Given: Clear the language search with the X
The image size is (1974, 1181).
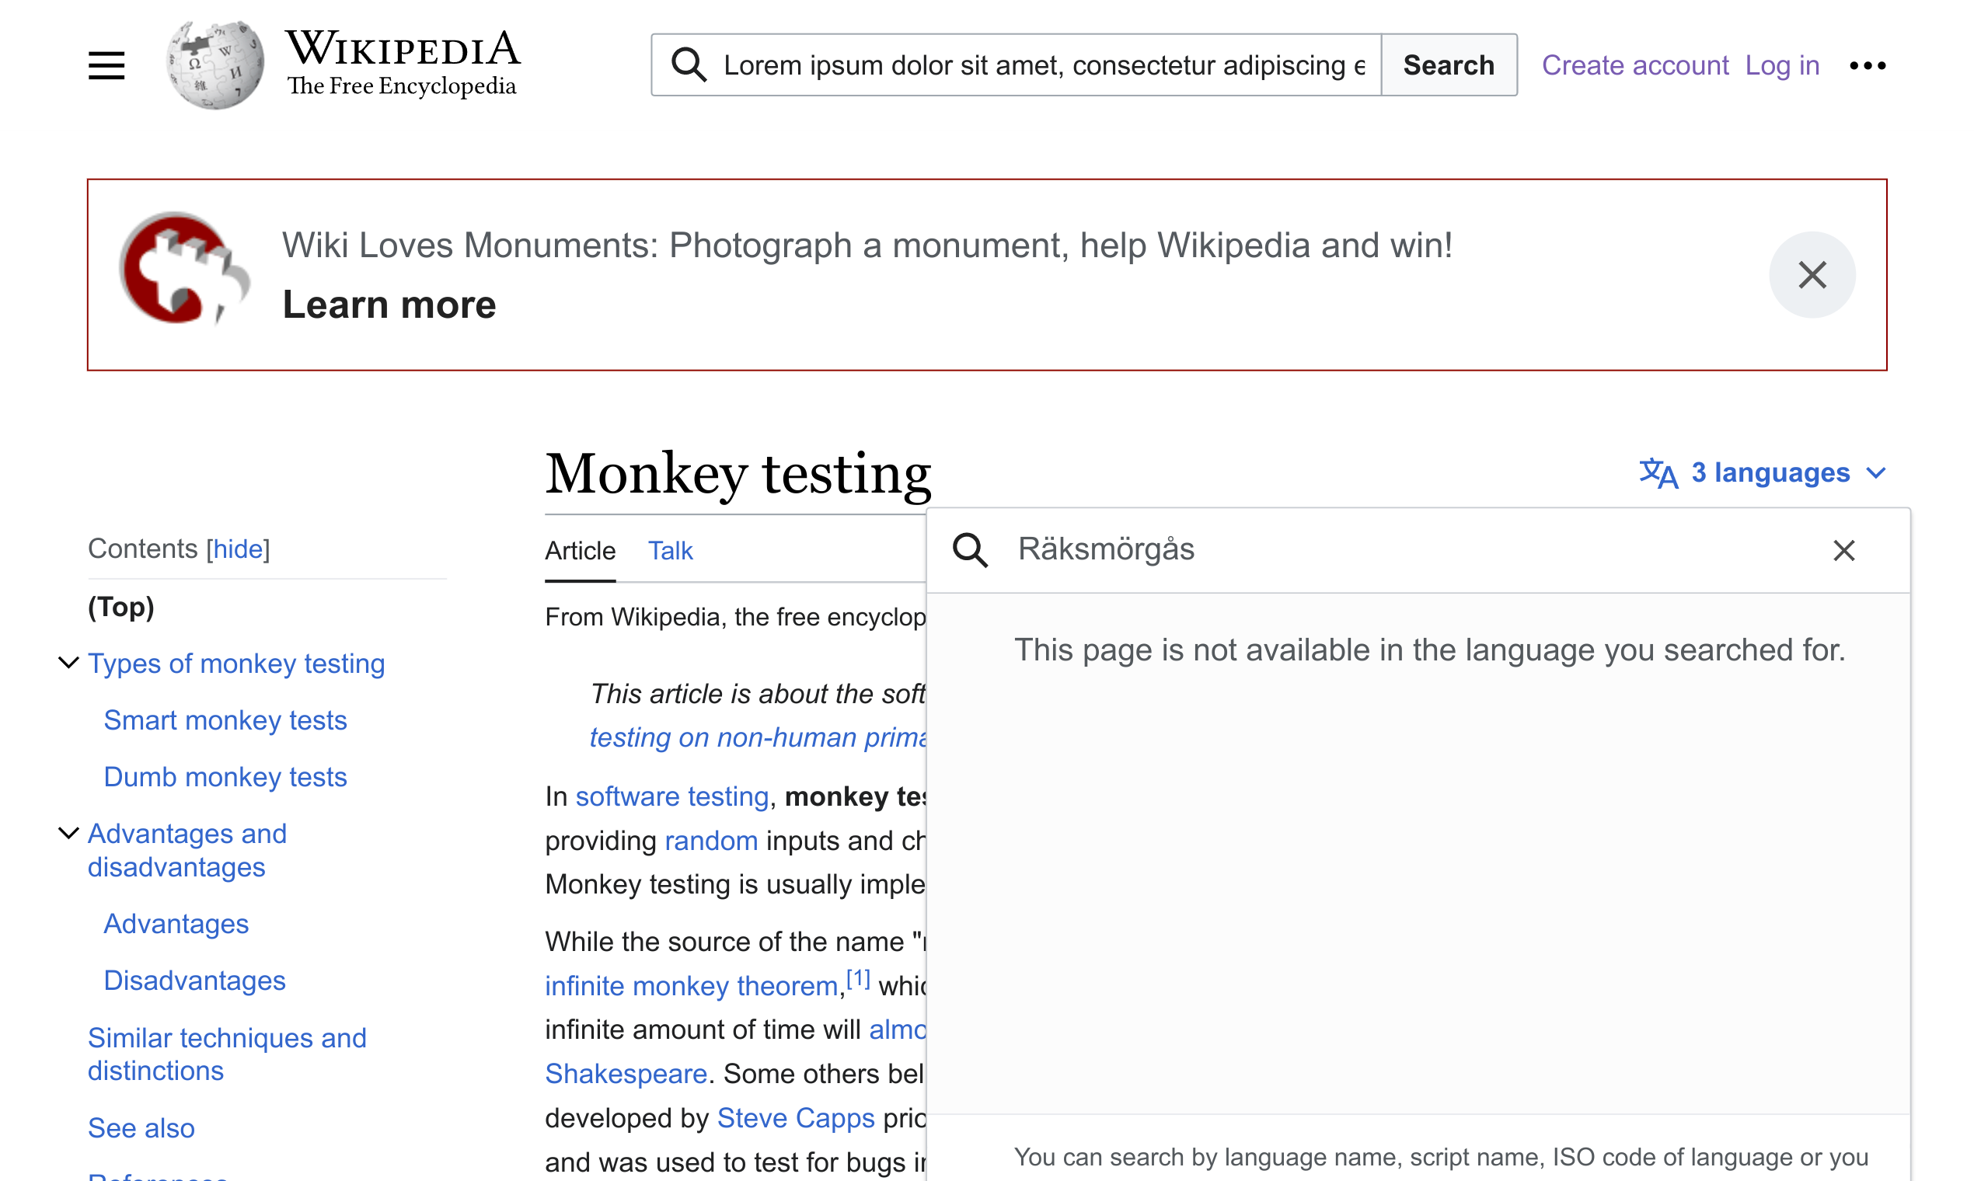Looking at the screenshot, I should point(1843,550).
